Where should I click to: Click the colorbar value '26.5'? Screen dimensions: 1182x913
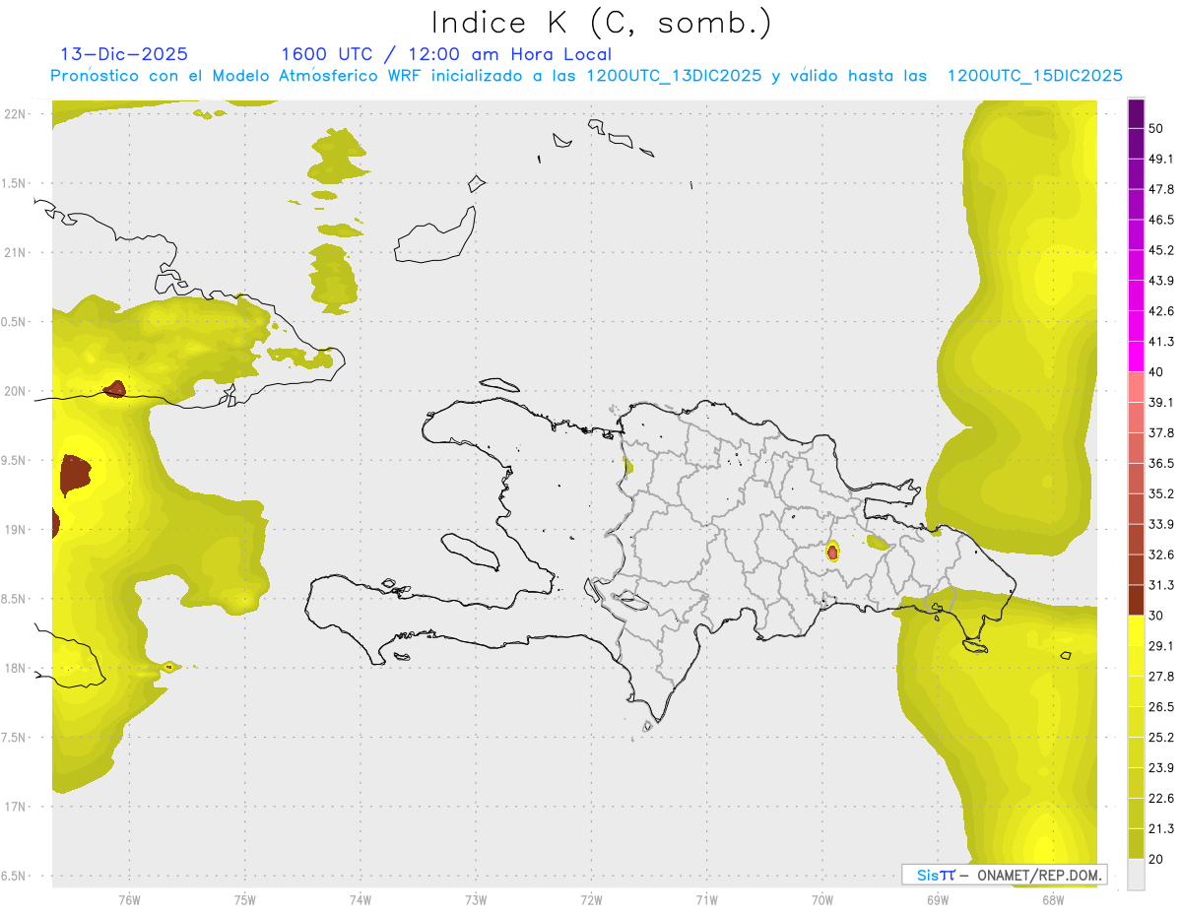(1161, 706)
